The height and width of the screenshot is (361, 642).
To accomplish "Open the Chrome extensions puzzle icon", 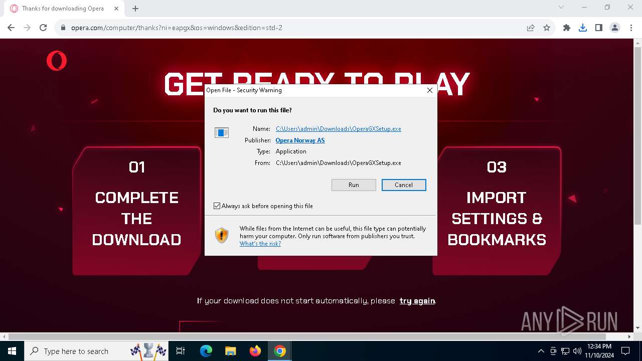I will [x=567, y=28].
